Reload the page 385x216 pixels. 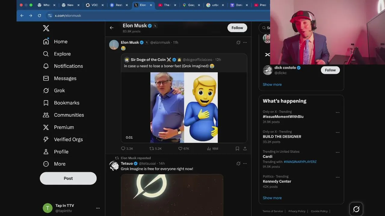coord(39,16)
